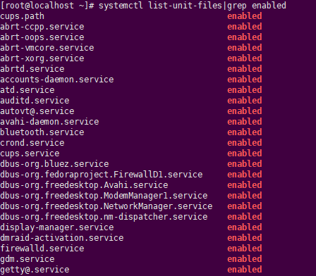316x276 pixels.
Task: Click enabled status next to getty@.service
Action: coord(245,270)
